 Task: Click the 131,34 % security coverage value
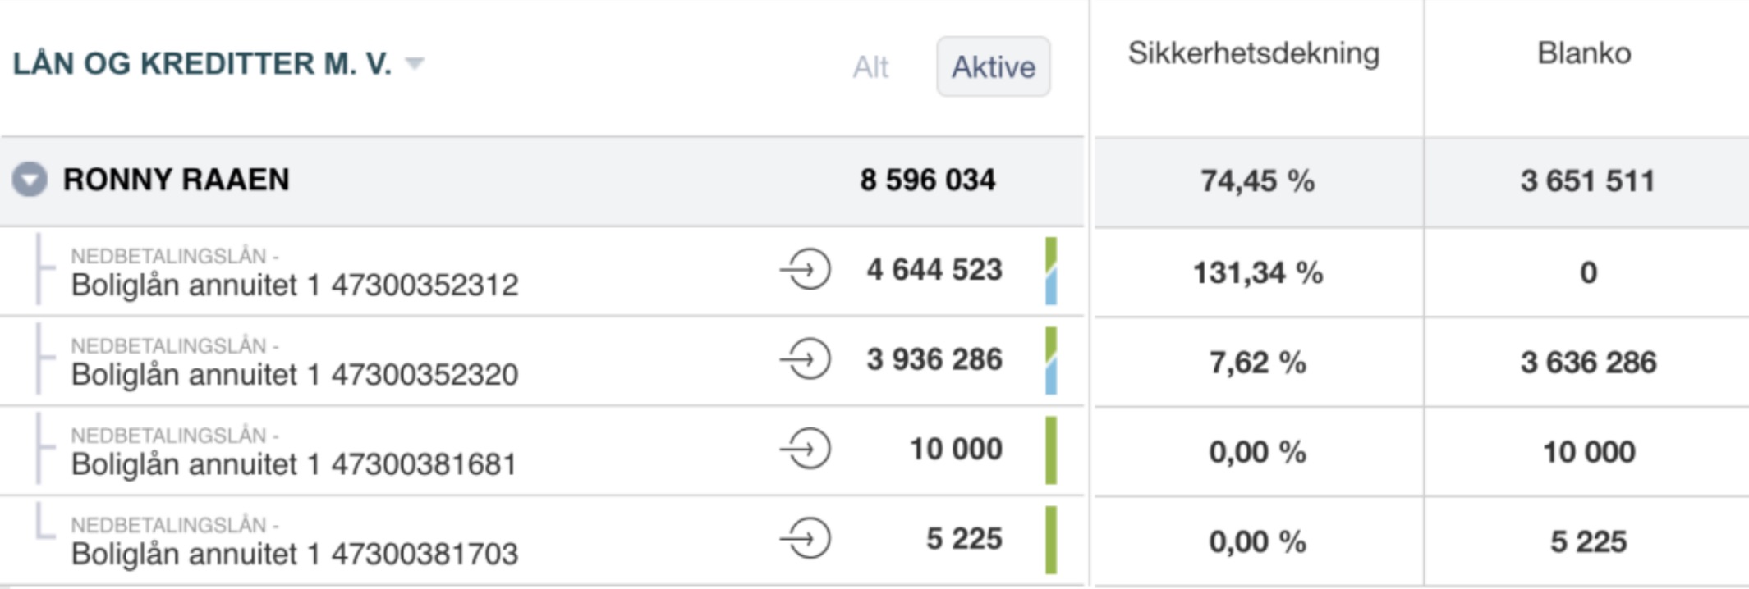click(1257, 272)
